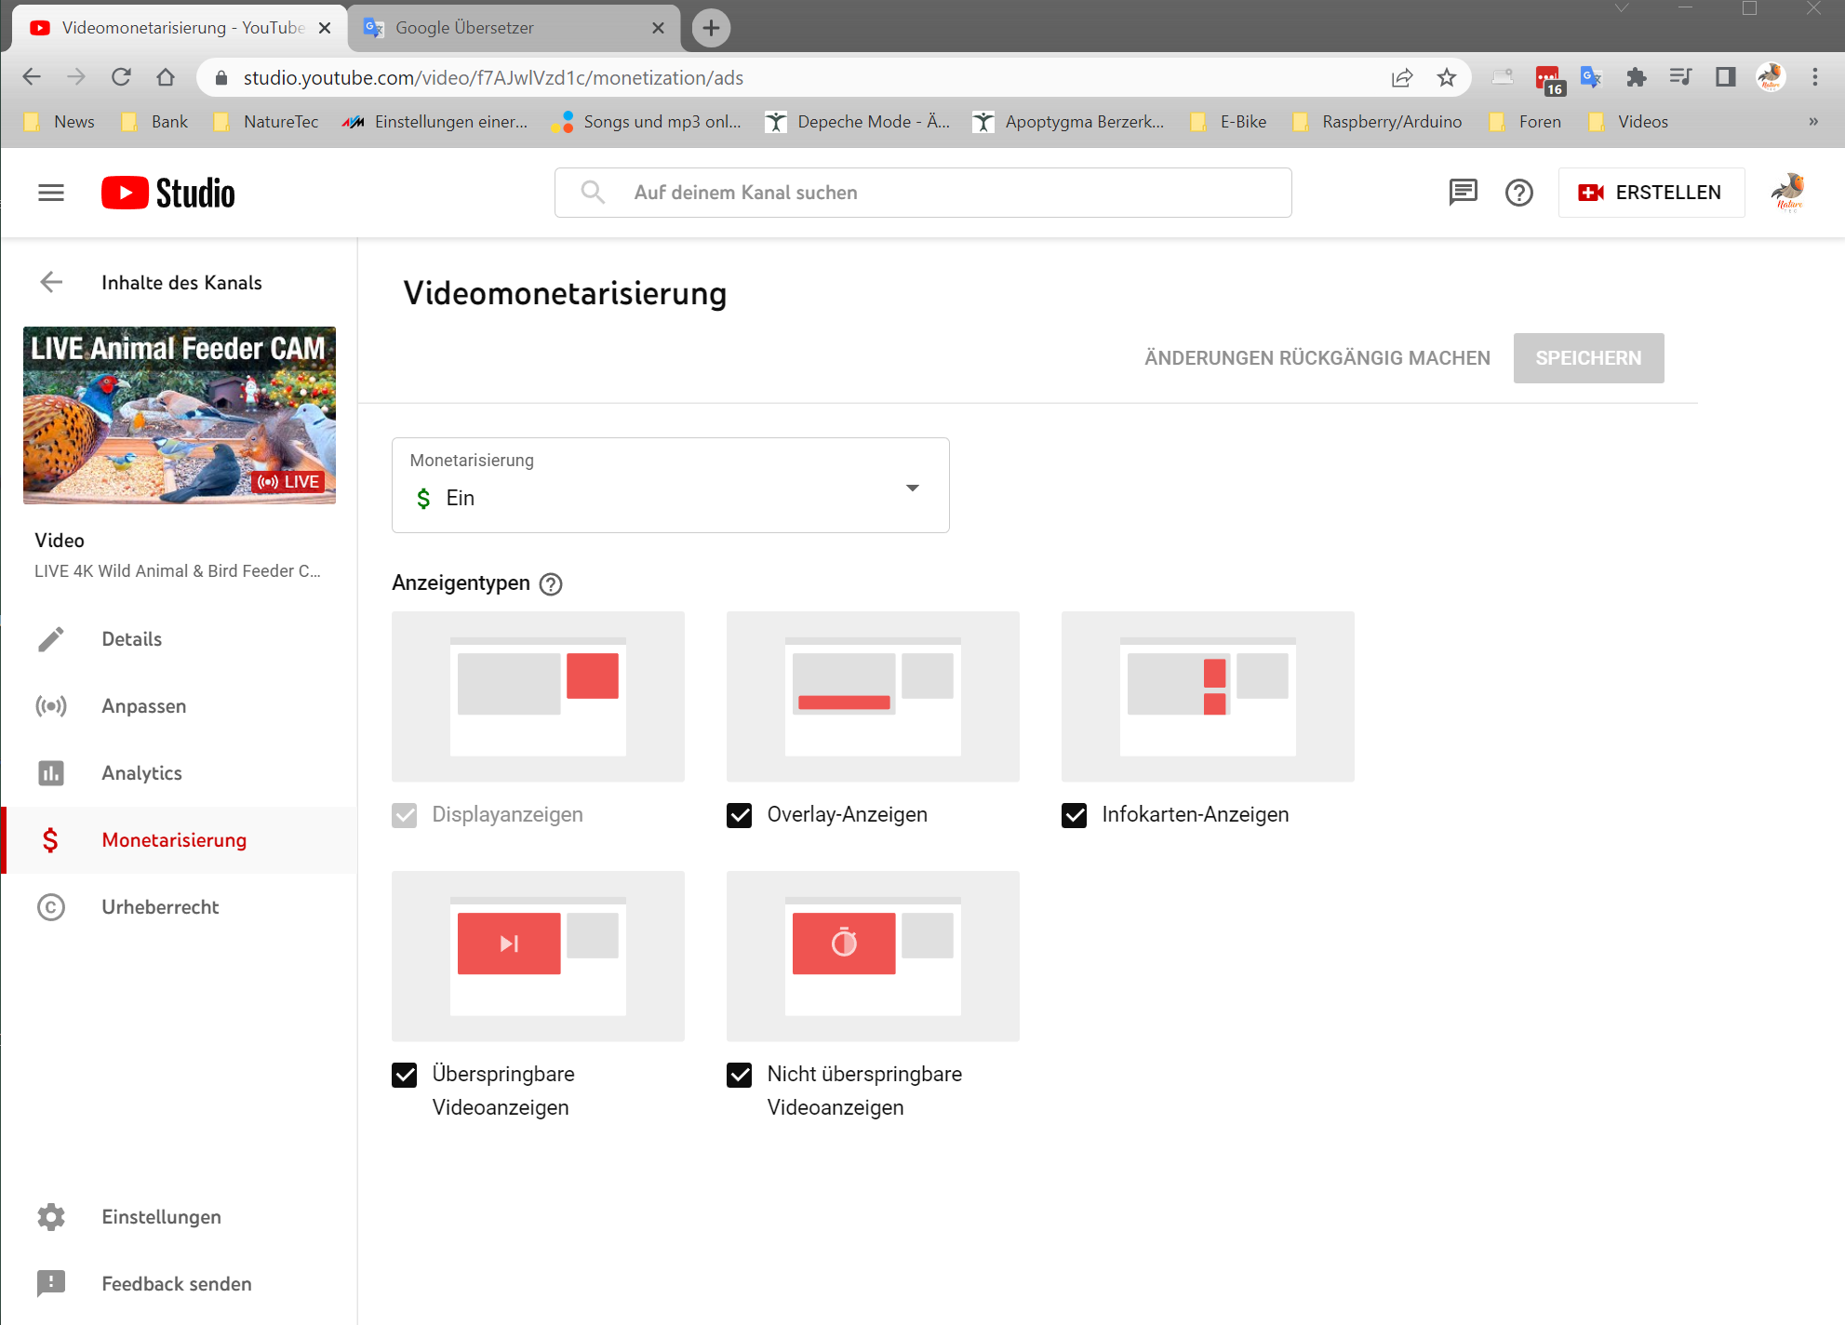Open the Analytics sidebar item
Image resolution: width=1845 pixels, height=1325 pixels.
[141, 773]
